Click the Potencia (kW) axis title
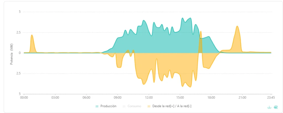This screenshot has width=283, height=113. pyautogui.click(x=12, y=54)
